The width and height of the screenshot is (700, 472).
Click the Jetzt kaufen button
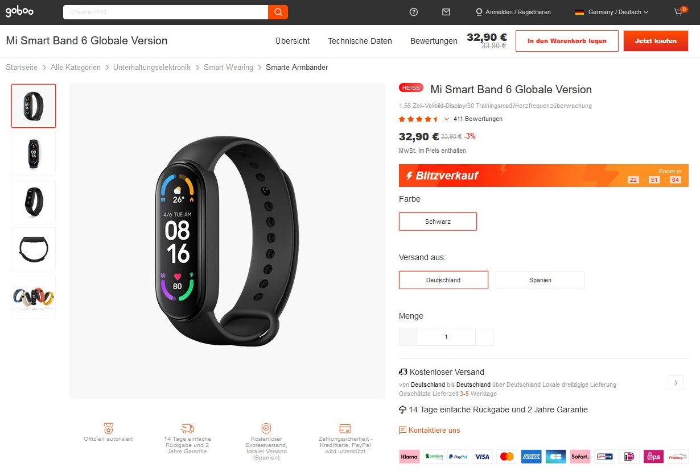coord(656,41)
